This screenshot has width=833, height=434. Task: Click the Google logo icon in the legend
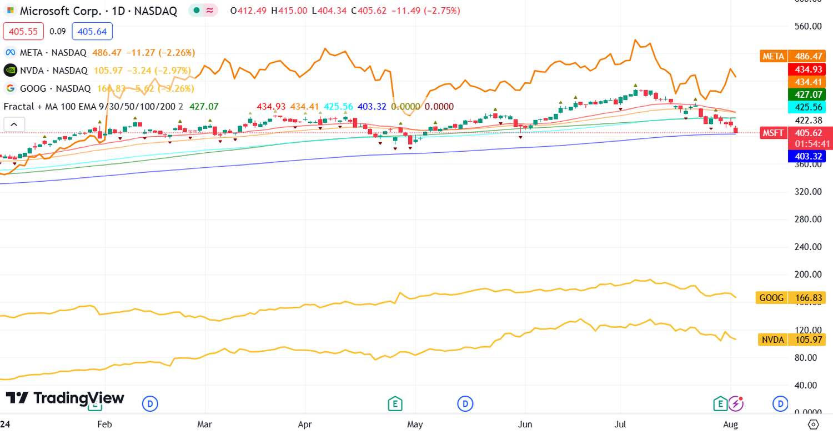point(10,88)
